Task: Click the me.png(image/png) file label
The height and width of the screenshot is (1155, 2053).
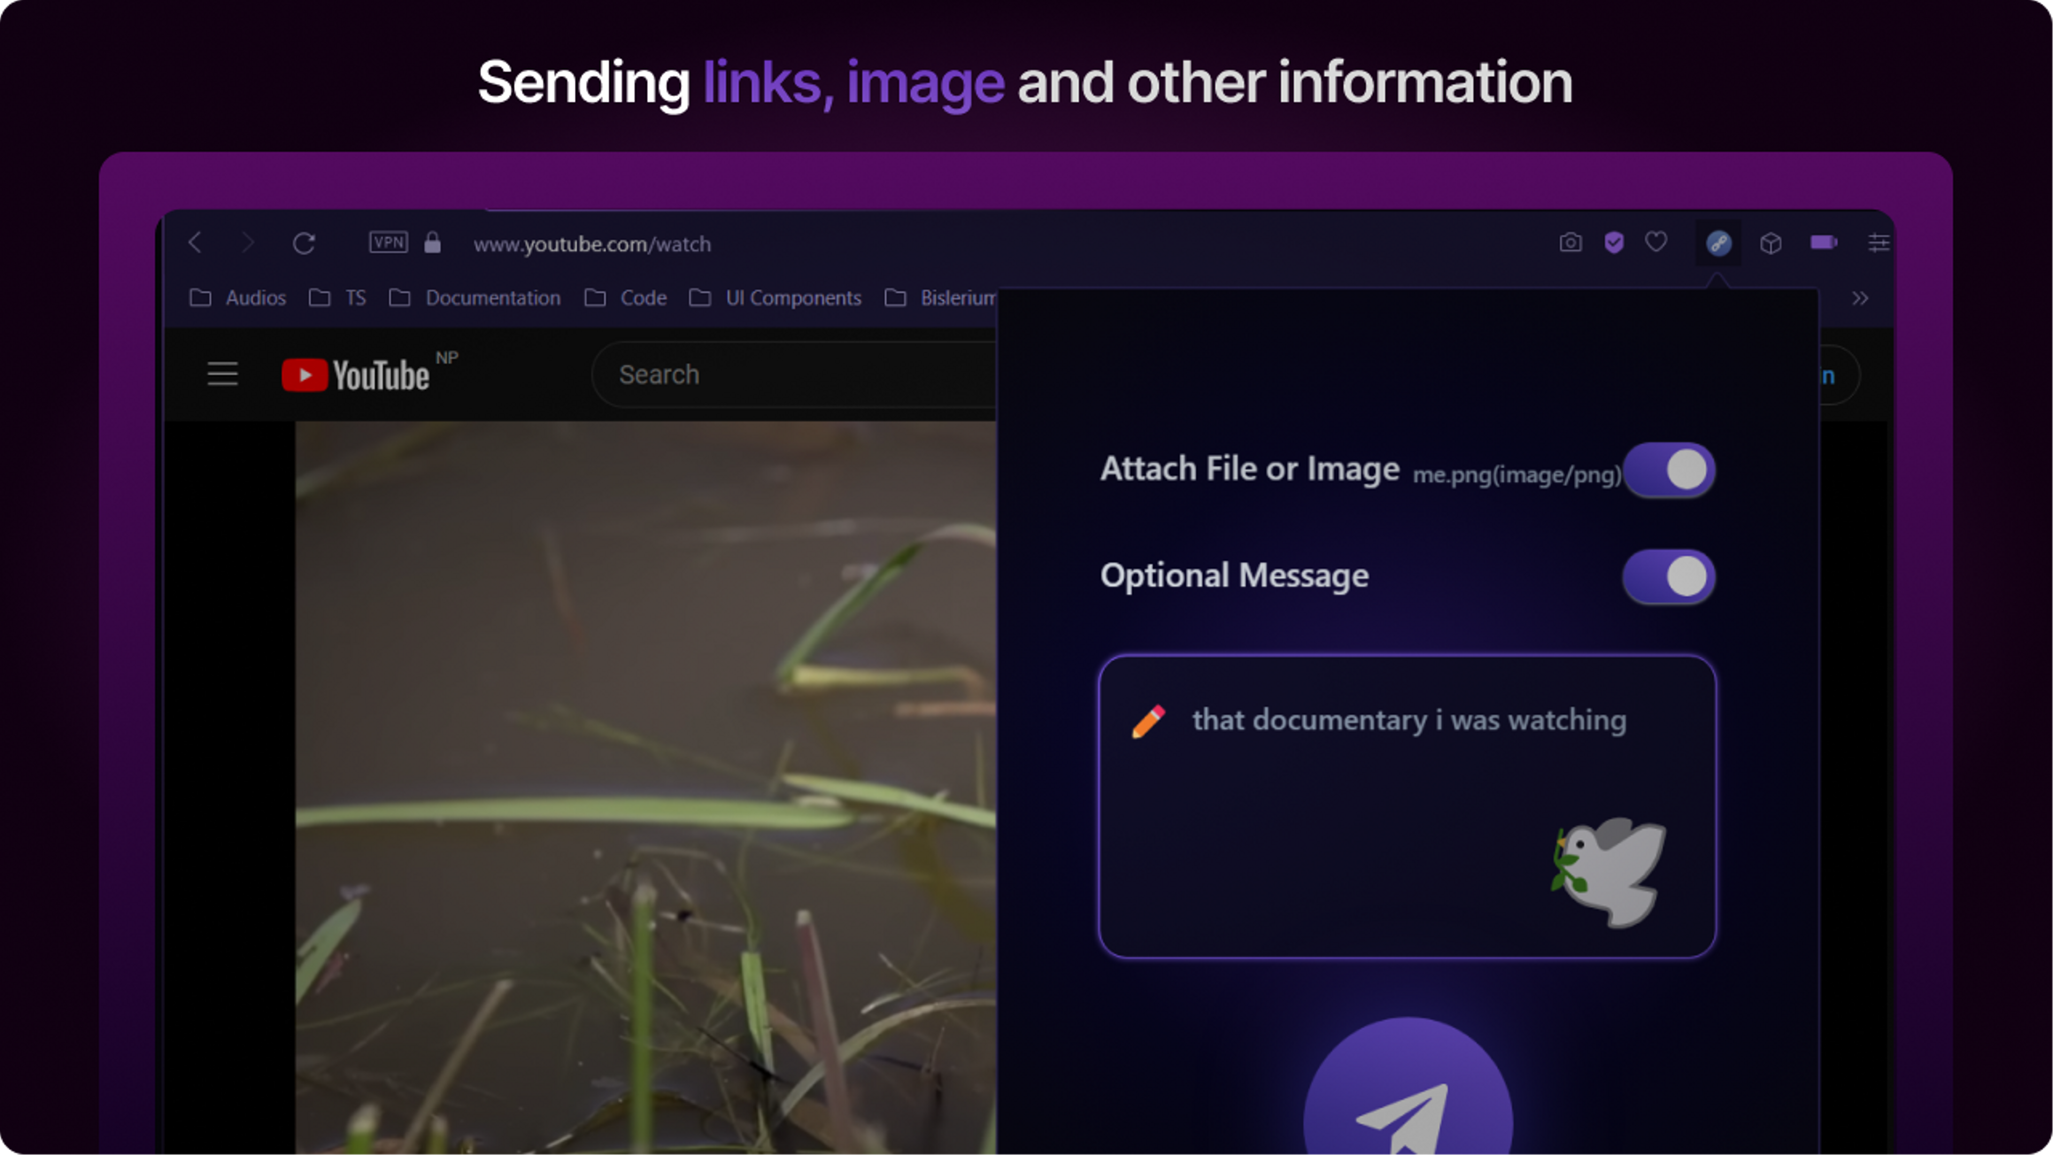Action: pos(1517,475)
